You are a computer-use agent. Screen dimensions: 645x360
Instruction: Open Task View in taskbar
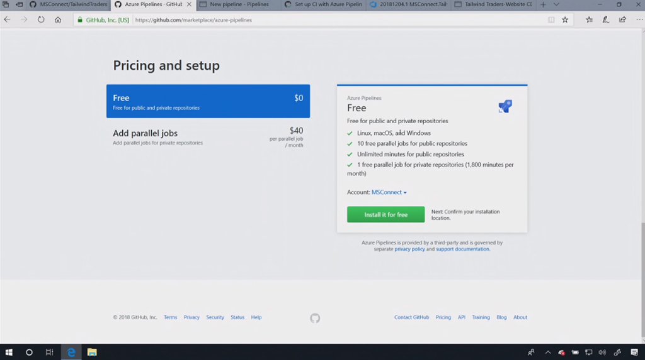(x=49, y=352)
